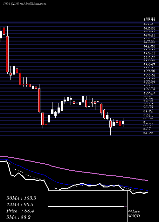Click the tallest red candlestick near chart start
The width and height of the screenshot is (159, 222).
7,54
